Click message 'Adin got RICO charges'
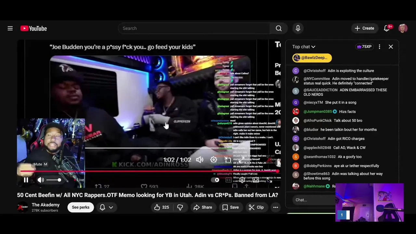Image resolution: width=416 pixels, height=234 pixels. coord(346,139)
